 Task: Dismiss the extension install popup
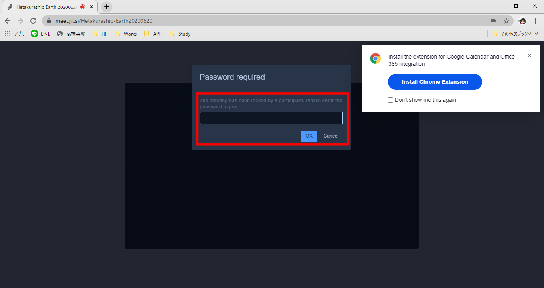click(x=530, y=56)
